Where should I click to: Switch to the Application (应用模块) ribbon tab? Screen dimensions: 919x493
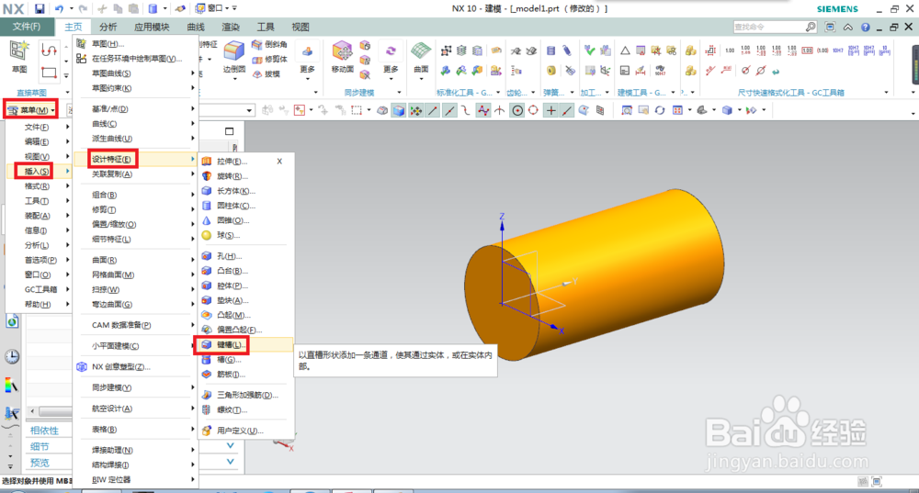[152, 27]
